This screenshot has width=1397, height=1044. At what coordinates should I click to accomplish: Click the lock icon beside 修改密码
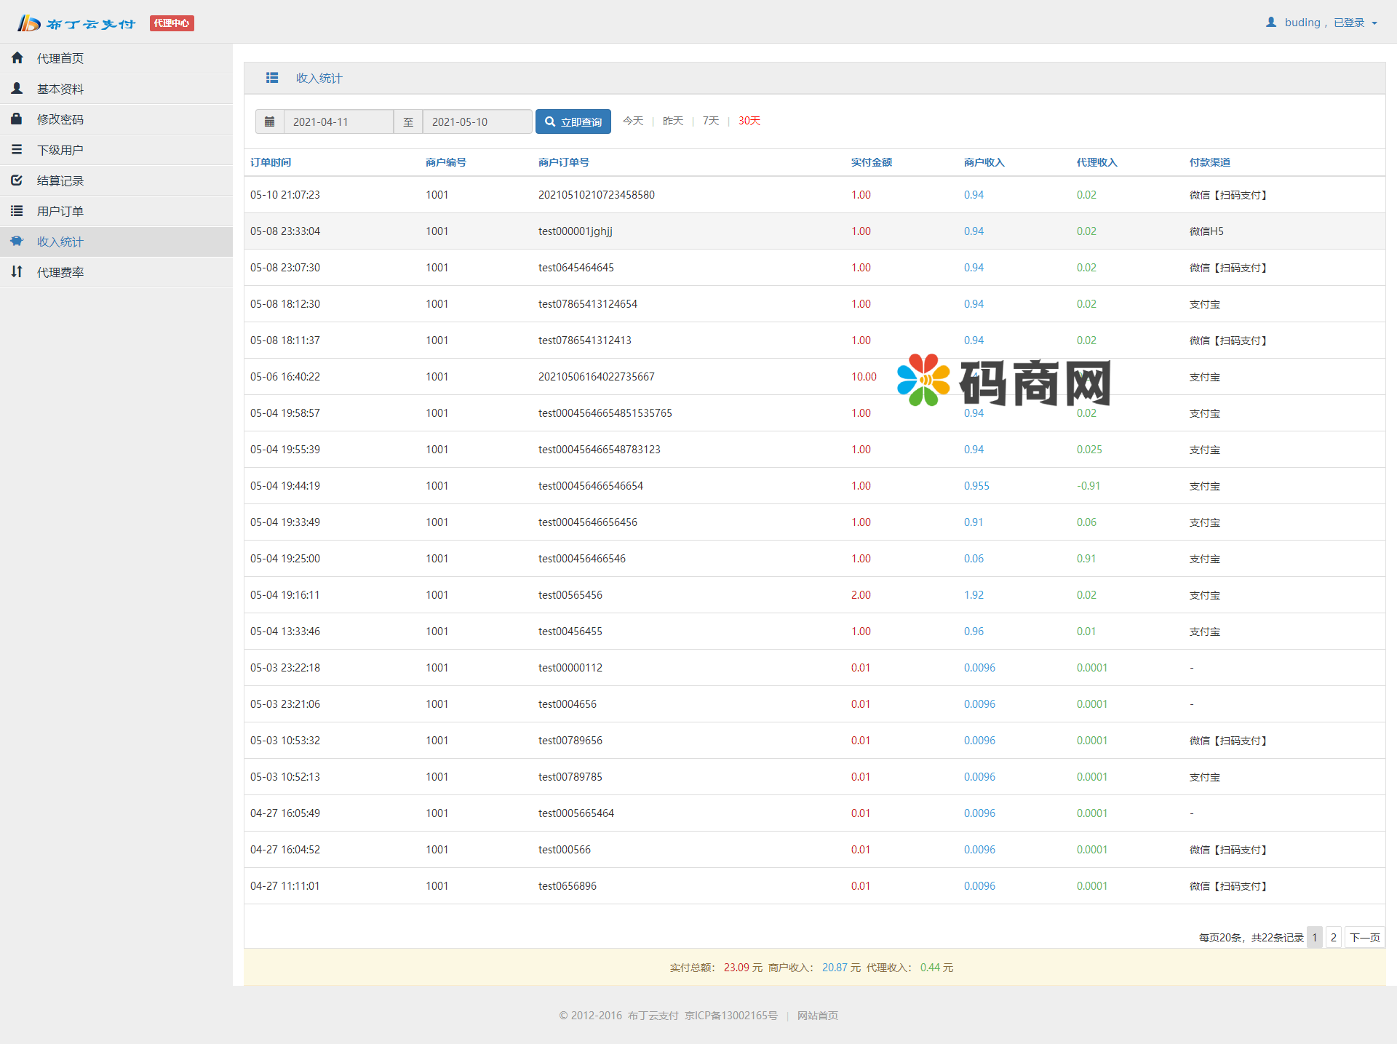tap(17, 119)
